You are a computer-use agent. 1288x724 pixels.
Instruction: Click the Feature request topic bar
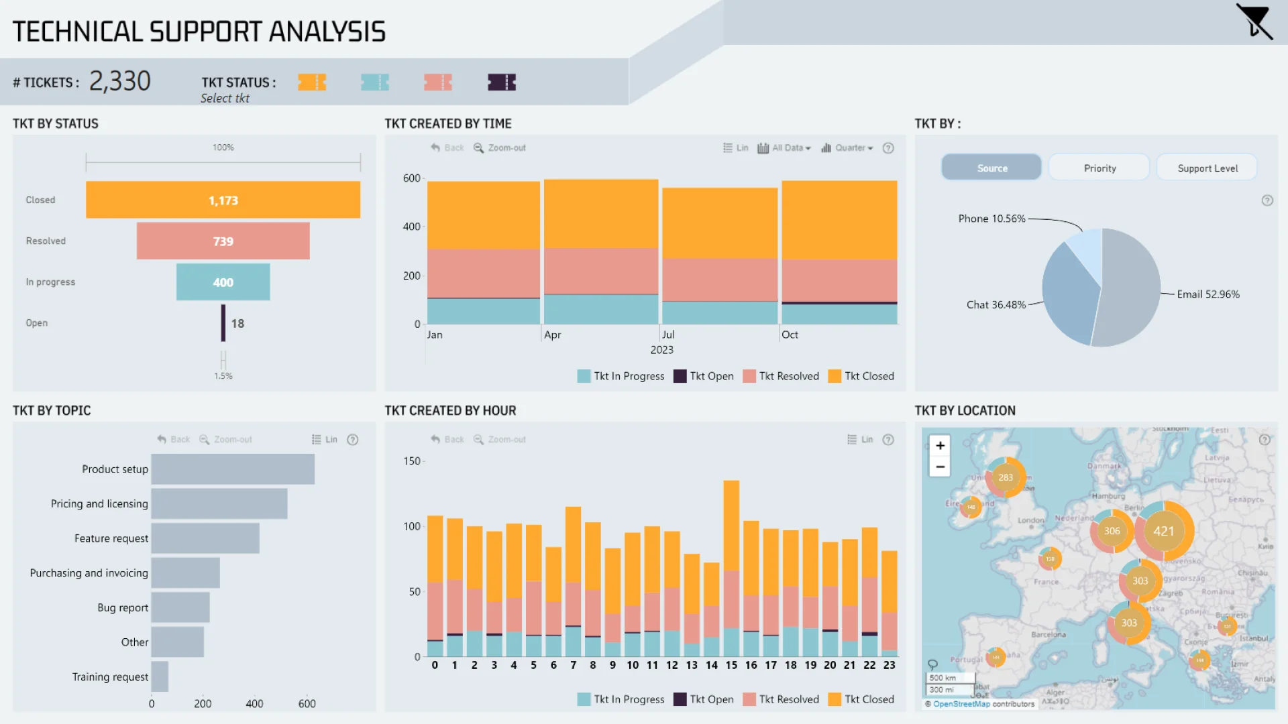(x=205, y=538)
